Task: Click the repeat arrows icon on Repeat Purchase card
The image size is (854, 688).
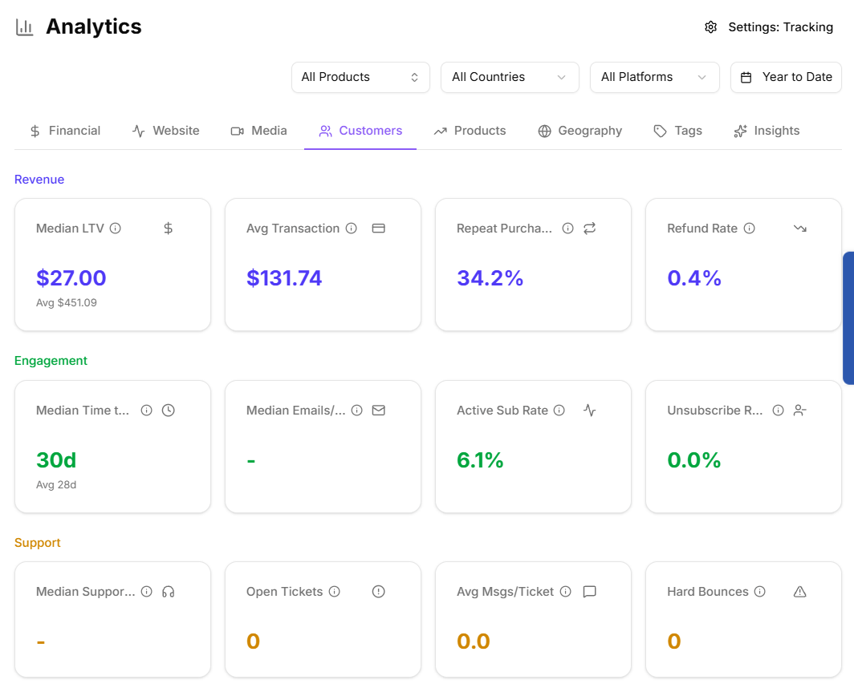Action: [x=589, y=229]
